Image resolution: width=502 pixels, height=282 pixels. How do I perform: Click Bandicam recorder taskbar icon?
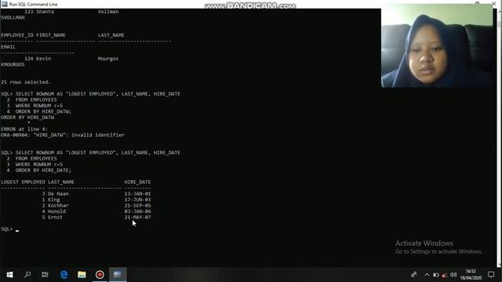coord(100,275)
